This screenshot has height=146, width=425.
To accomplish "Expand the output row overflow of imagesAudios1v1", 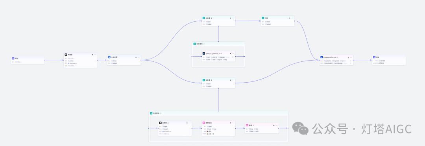I will pyautogui.click(x=351, y=63).
